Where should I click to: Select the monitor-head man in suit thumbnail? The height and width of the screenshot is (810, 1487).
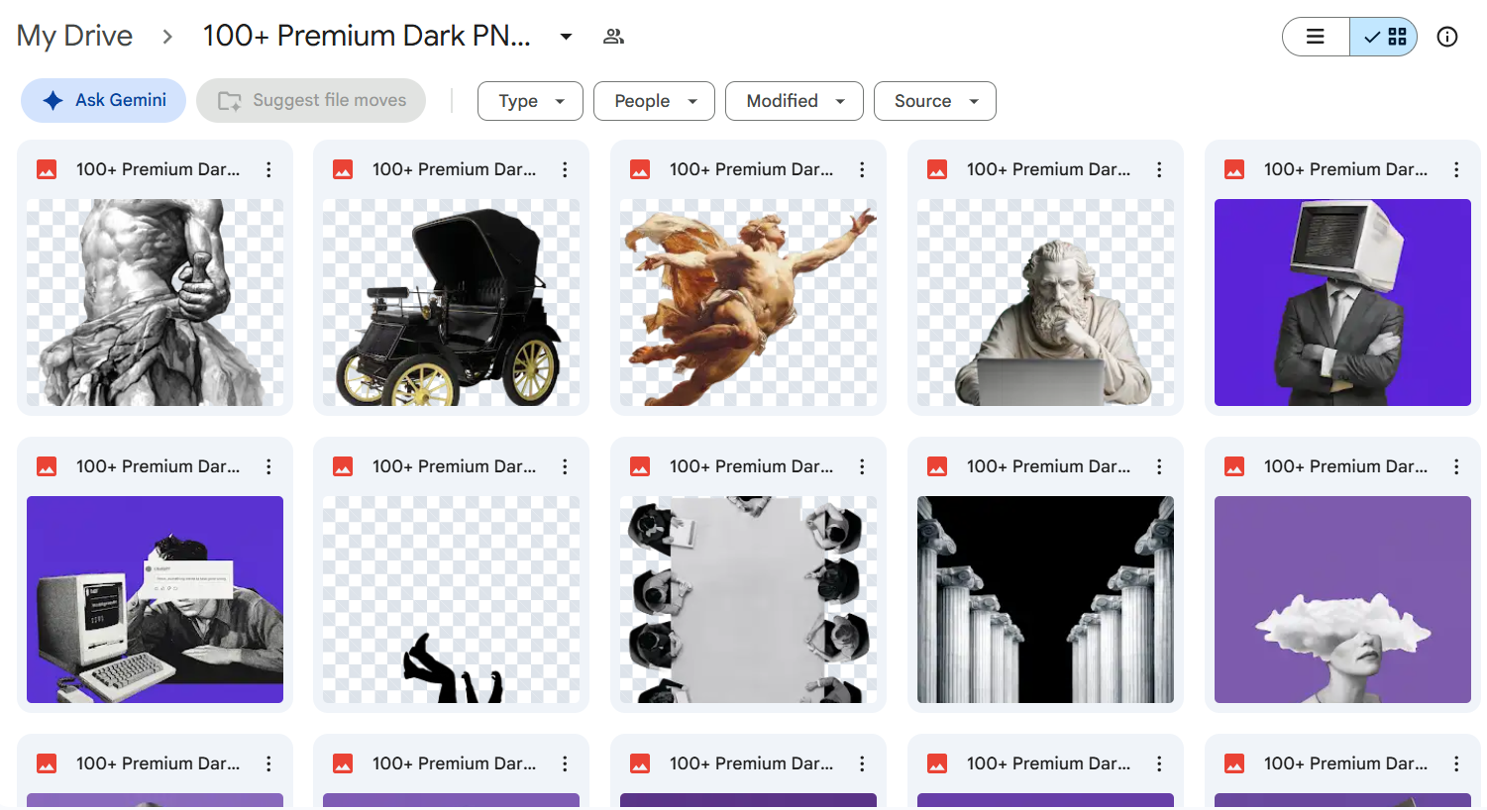click(x=1342, y=302)
